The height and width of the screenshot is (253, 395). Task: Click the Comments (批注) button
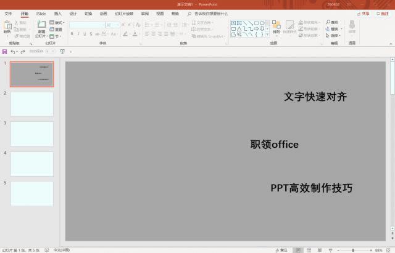coord(383,14)
